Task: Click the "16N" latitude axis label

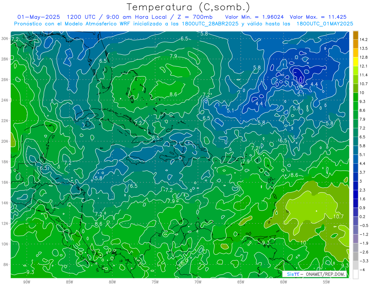Action: tap(4, 182)
